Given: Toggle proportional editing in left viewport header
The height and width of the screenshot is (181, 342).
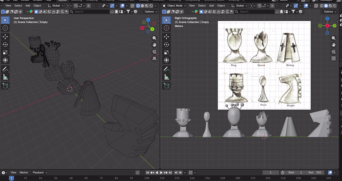Looking at the screenshot, I should [x=89, y=6].
